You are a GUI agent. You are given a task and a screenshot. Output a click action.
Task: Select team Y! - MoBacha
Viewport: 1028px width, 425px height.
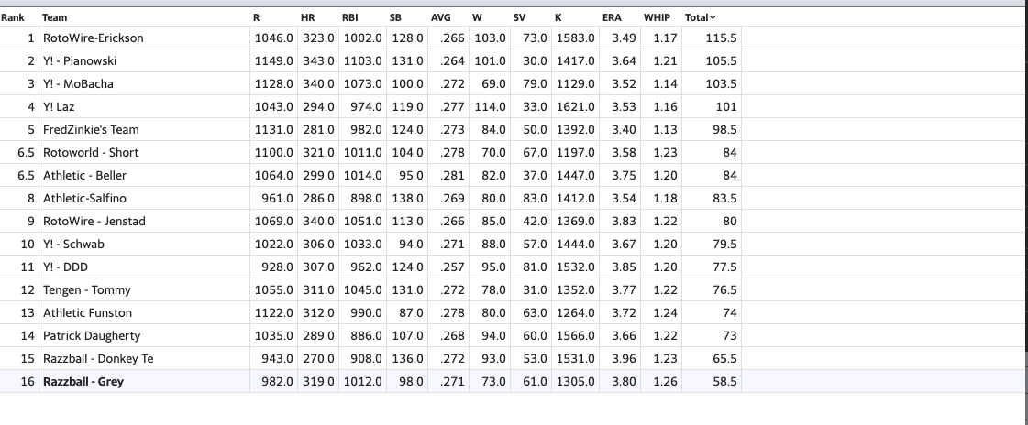coord(78,84)
